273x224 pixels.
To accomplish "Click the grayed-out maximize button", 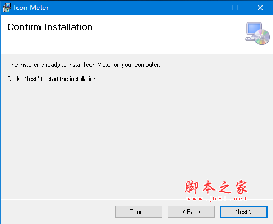I will (x=235, y=8).
